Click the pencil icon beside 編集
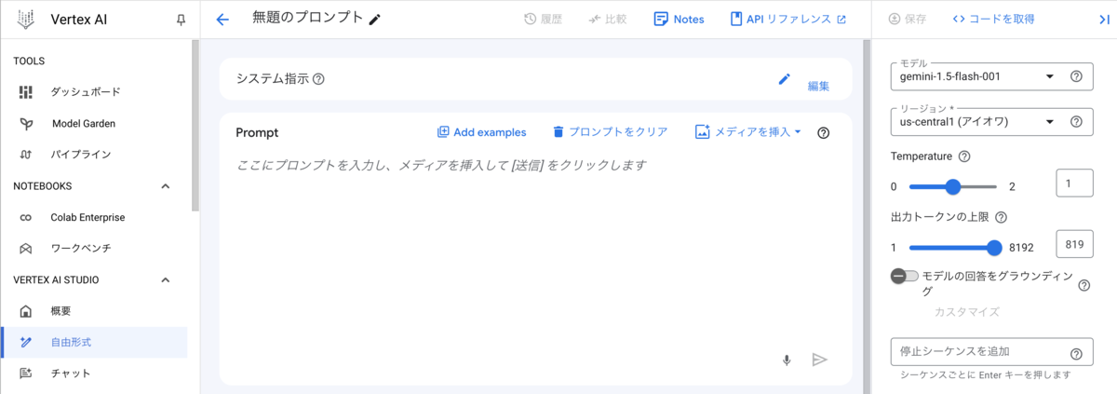1117x394 pixels. pyautogui.click(x=784, y=79)
